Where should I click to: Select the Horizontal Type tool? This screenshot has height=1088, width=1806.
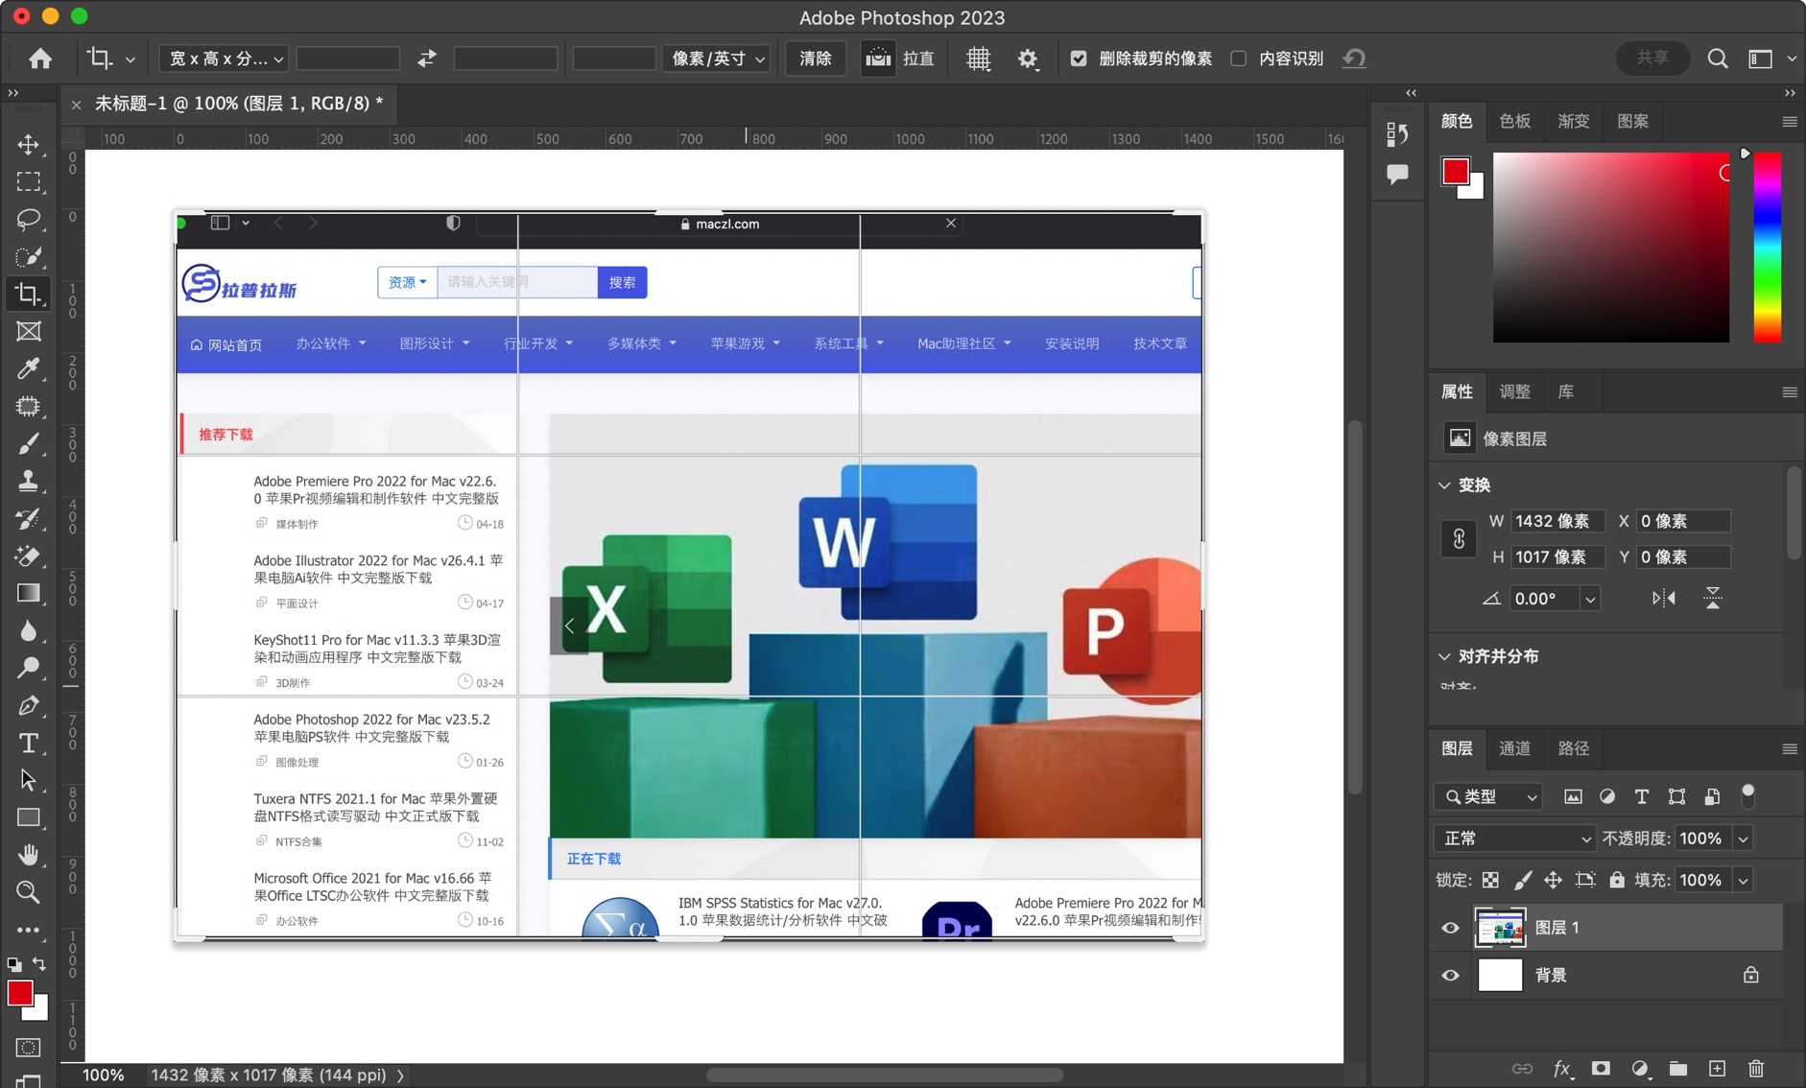tap(28, 744)
